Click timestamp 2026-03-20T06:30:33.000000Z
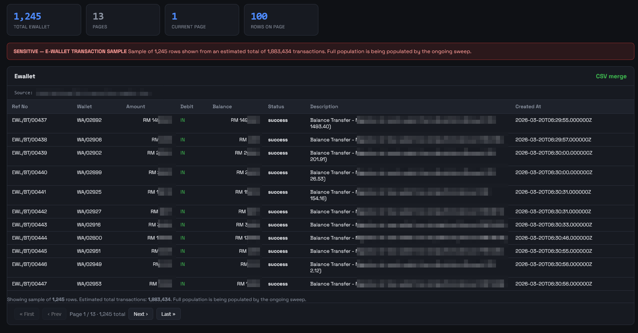The image size is (638, 333). [554, 225]
